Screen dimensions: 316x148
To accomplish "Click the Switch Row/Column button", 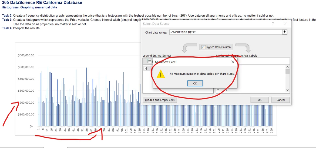I will pyautogui.click(x=216, y=47).
